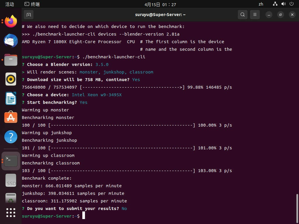Screen dimensions: 299x224
Task: Open the Help application
Action: pyautogui.click(x=11, y=137)
